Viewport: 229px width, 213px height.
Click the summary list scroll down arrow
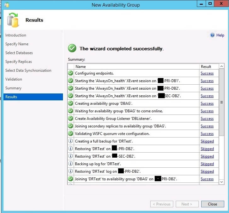coord(221,182)
